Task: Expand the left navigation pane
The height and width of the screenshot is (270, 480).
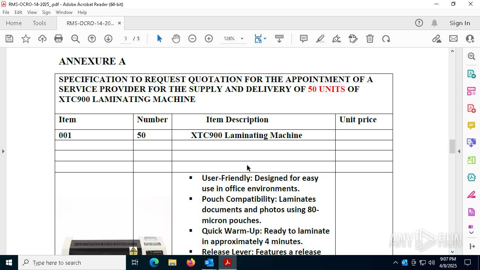Action: 3,151
